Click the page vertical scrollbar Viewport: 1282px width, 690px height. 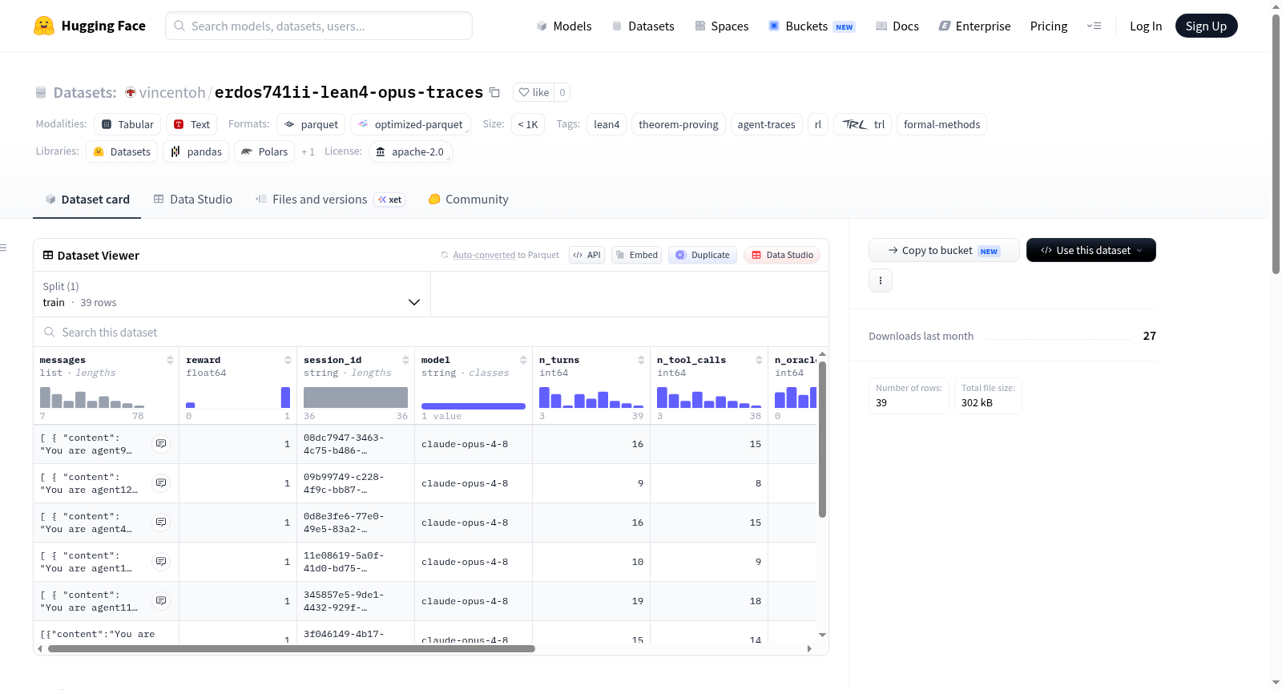click(x=1276, y=144)
